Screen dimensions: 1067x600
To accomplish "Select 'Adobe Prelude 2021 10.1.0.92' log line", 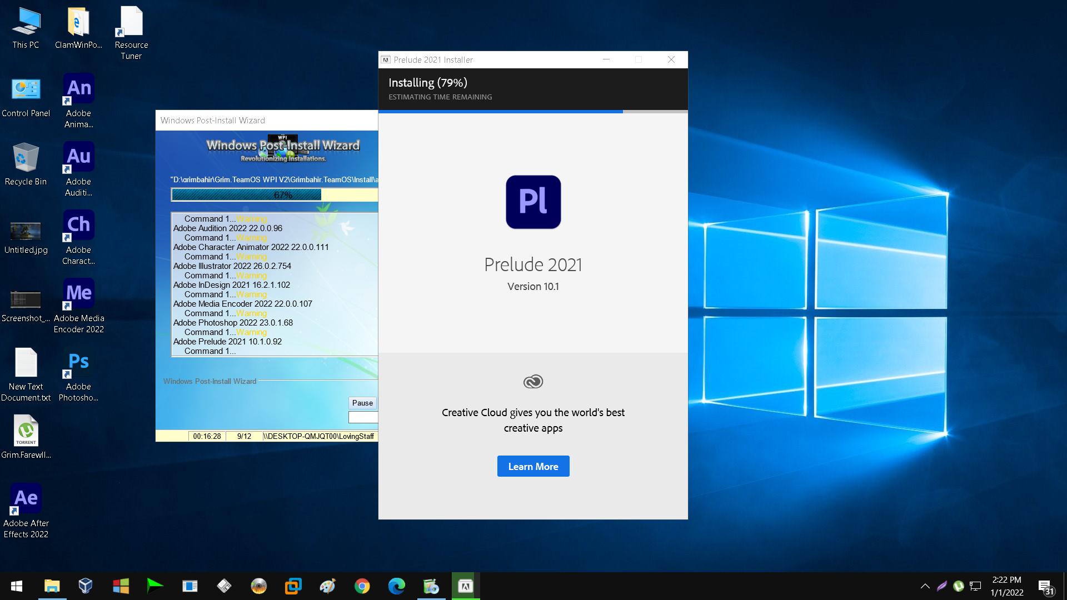I will point(227,342).
